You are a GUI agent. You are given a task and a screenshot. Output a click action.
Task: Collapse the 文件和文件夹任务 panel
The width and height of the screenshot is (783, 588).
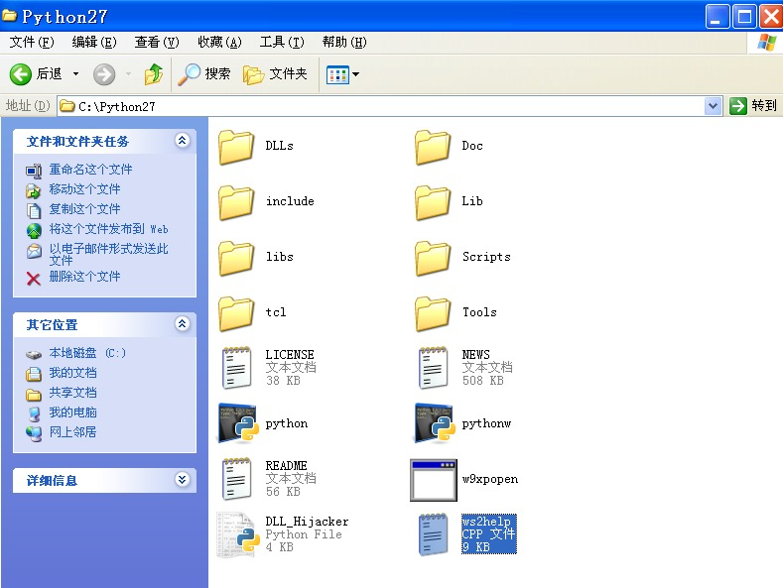183,140
